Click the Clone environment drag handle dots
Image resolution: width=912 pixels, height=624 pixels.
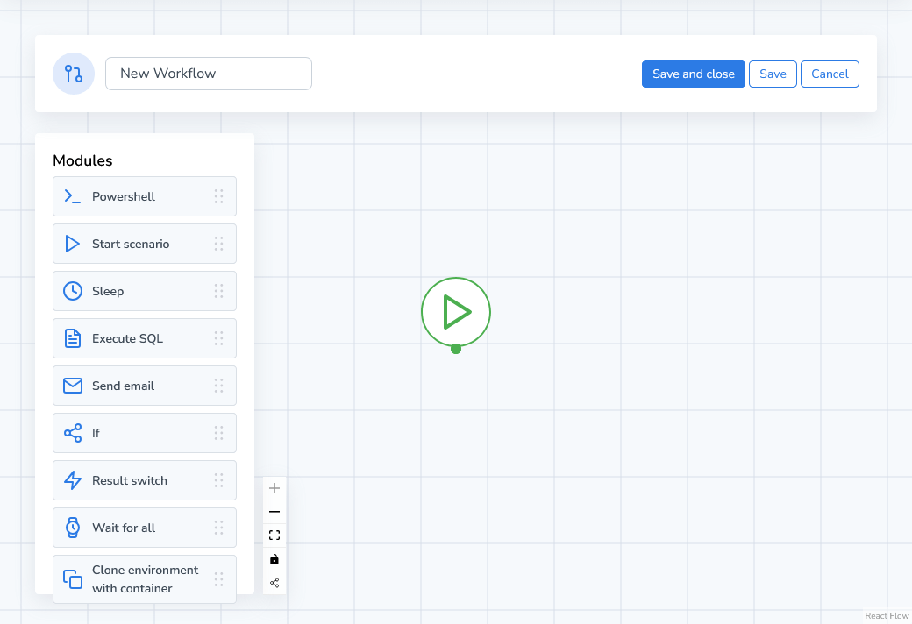[x=218, y=579]
